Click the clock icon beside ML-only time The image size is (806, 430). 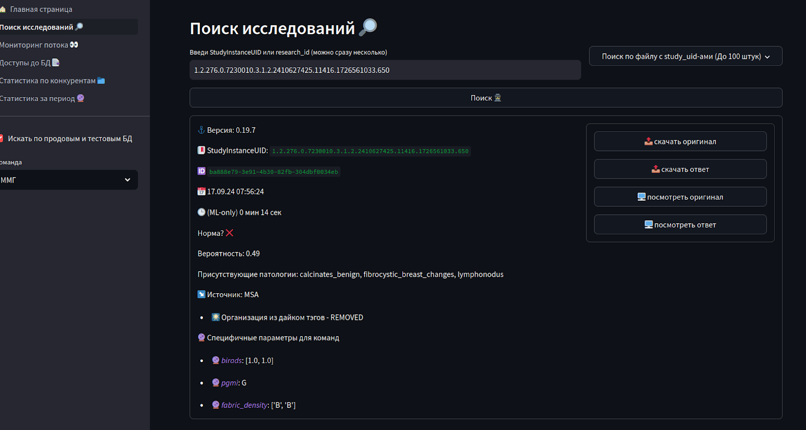(x=201, y=212)
